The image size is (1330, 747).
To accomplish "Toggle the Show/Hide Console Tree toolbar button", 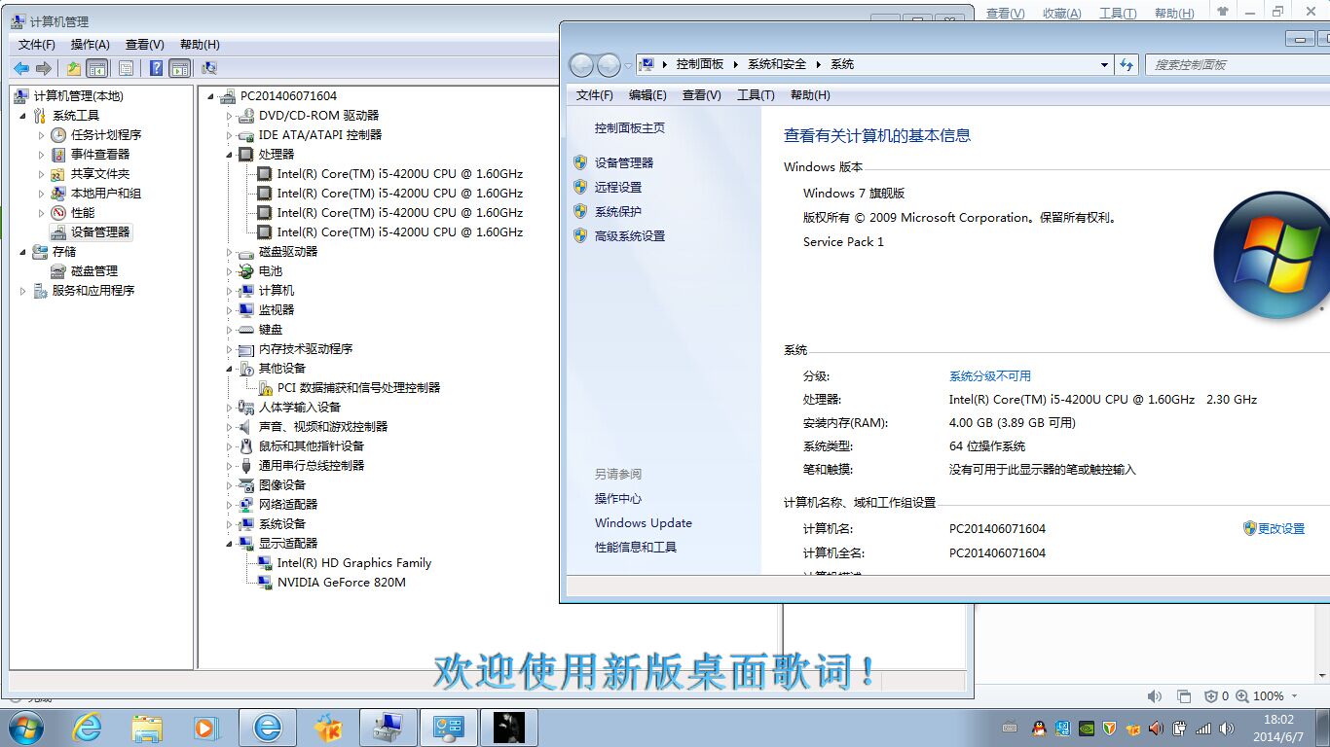I will click(x=96, y=68).
